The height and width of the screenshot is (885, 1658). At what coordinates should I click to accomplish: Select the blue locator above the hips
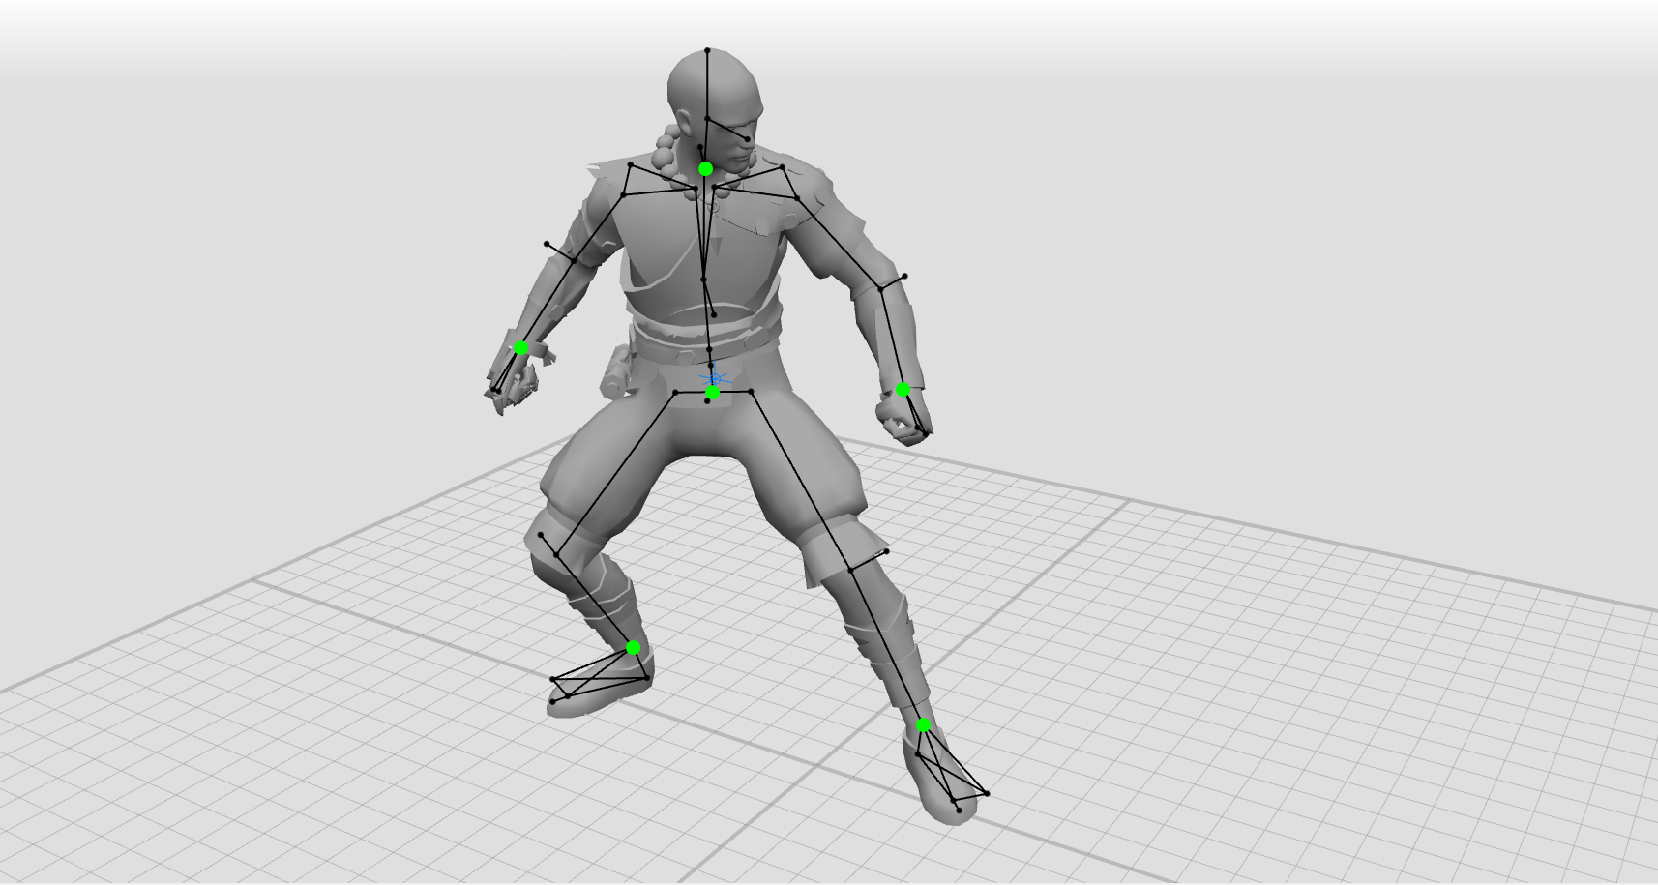coord(714,376)
